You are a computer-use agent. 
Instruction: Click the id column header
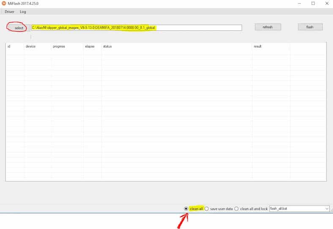pos(9,46)
